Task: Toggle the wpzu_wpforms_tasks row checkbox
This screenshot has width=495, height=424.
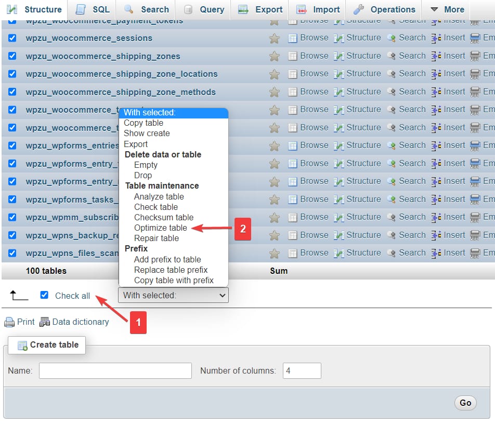Action: point(12,200)
